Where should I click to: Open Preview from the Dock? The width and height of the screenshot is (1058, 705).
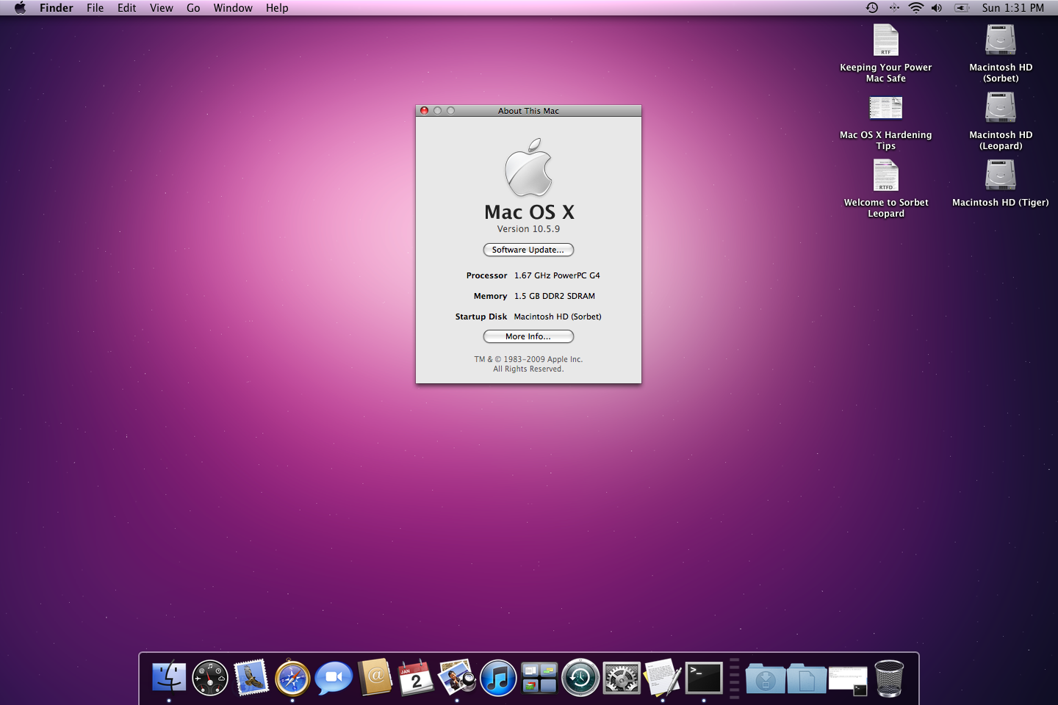[457, 677]
